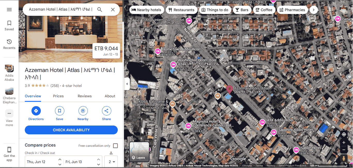The height and width of the screenshot is (168, 353).
Task: Step check-in date back with down arrow
Action: [x=60, y=164]
